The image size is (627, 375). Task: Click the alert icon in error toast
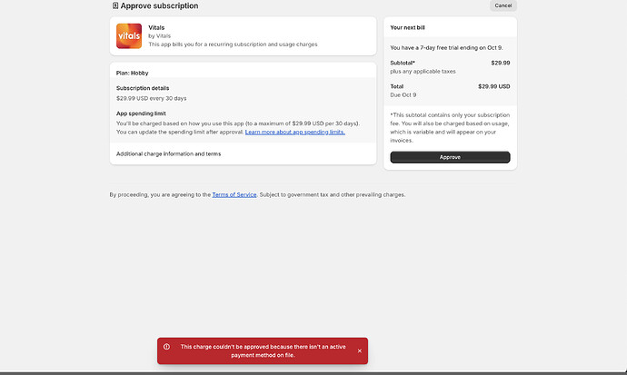[x=166, y=347]
